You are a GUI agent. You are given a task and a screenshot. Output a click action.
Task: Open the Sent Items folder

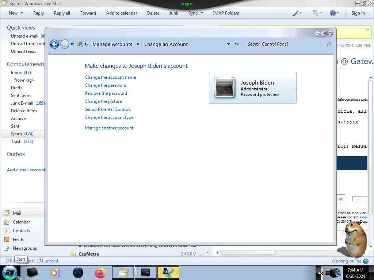[21, 95]
